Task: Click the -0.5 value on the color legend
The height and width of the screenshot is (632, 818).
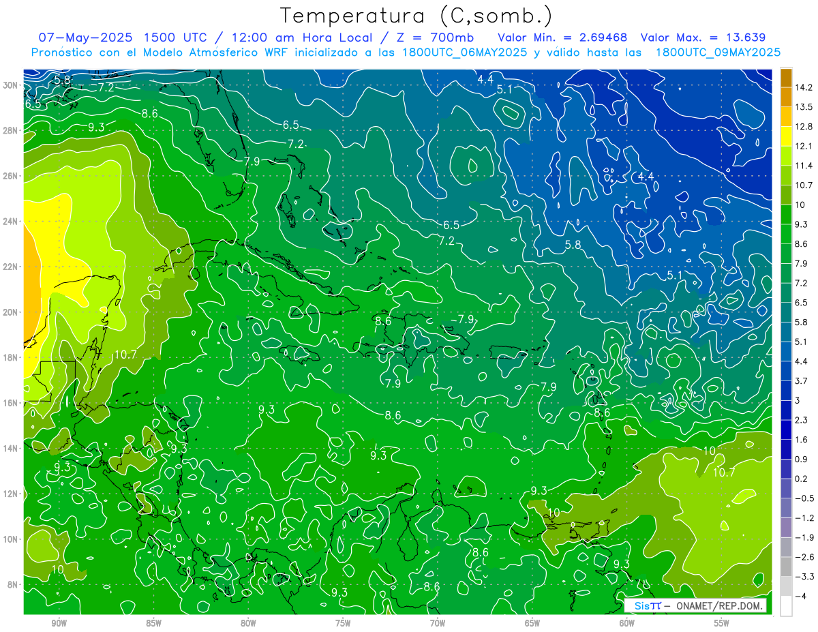Action: coord(804,498)
